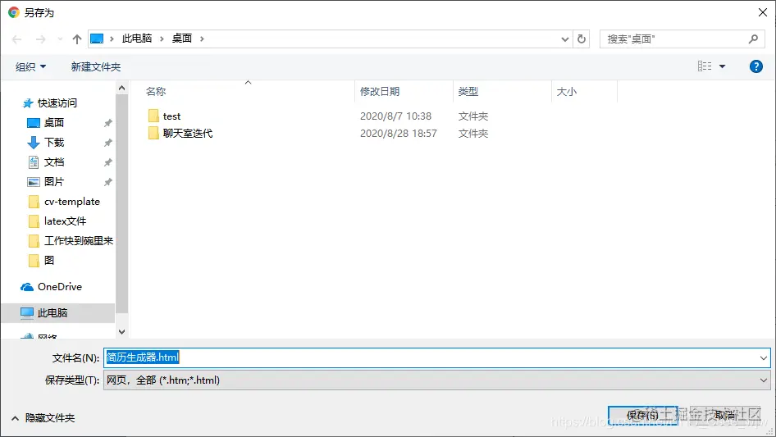Close the 另存为 dialog
Screen dimensions: 776x437
[x=763, y=12]
